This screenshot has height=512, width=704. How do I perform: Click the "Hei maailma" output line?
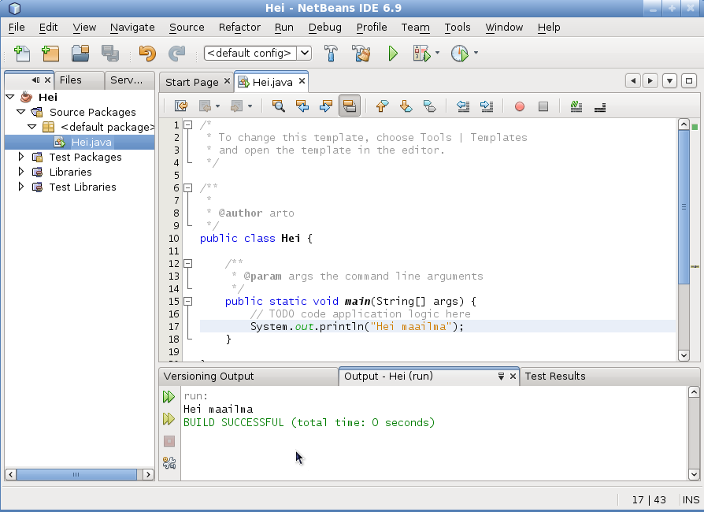[218, 409]
